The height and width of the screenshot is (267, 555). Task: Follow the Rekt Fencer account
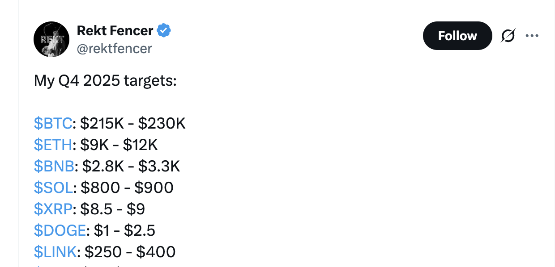tap(457, 36)
